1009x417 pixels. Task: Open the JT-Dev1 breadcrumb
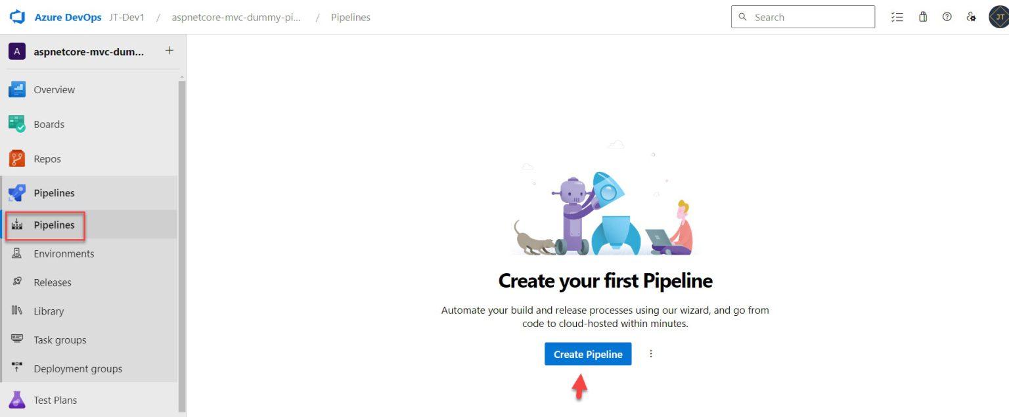(127, 17)
